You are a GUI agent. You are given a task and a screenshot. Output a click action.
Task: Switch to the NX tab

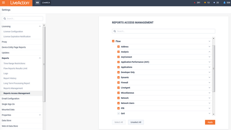click(x=37, y=3)
